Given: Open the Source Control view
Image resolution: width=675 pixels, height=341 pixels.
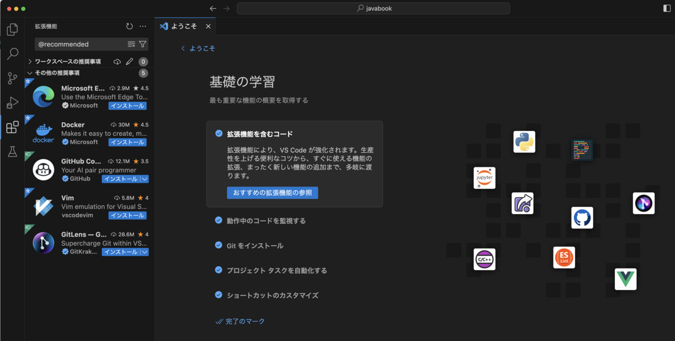Looking at the screenshot, I should tap(12, 78).
